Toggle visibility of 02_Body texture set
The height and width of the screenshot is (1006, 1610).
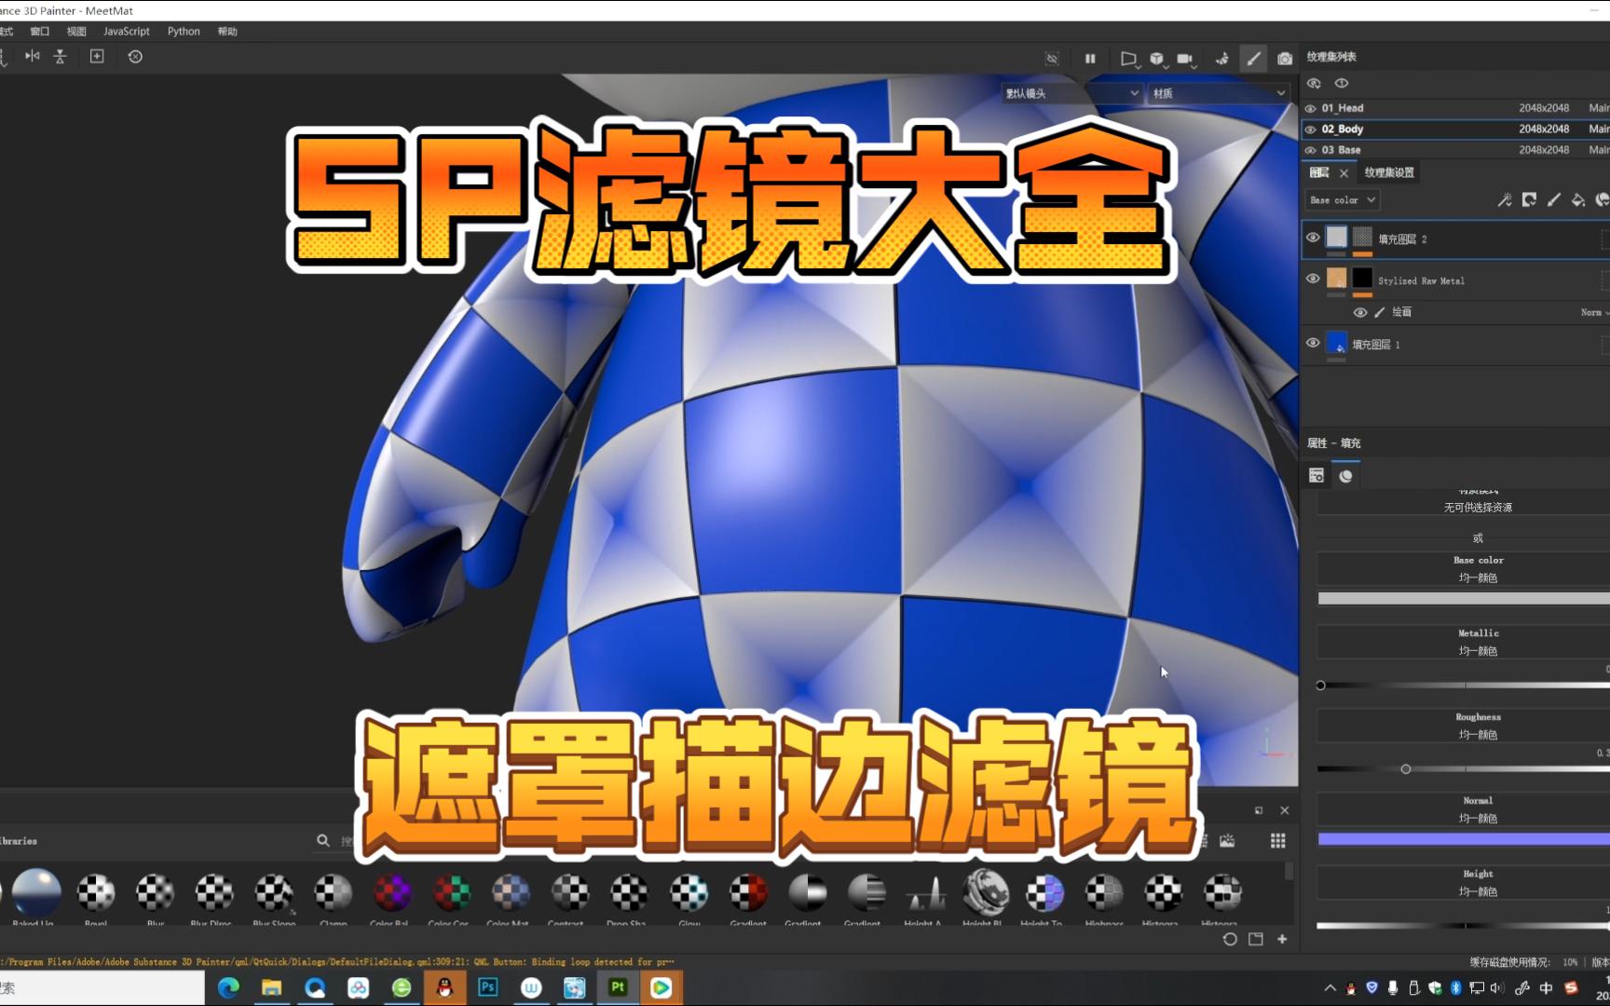tap(1311, 129)
